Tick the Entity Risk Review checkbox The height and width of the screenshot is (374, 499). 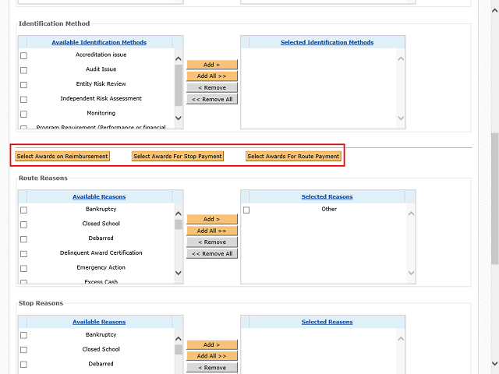point(23,85)
